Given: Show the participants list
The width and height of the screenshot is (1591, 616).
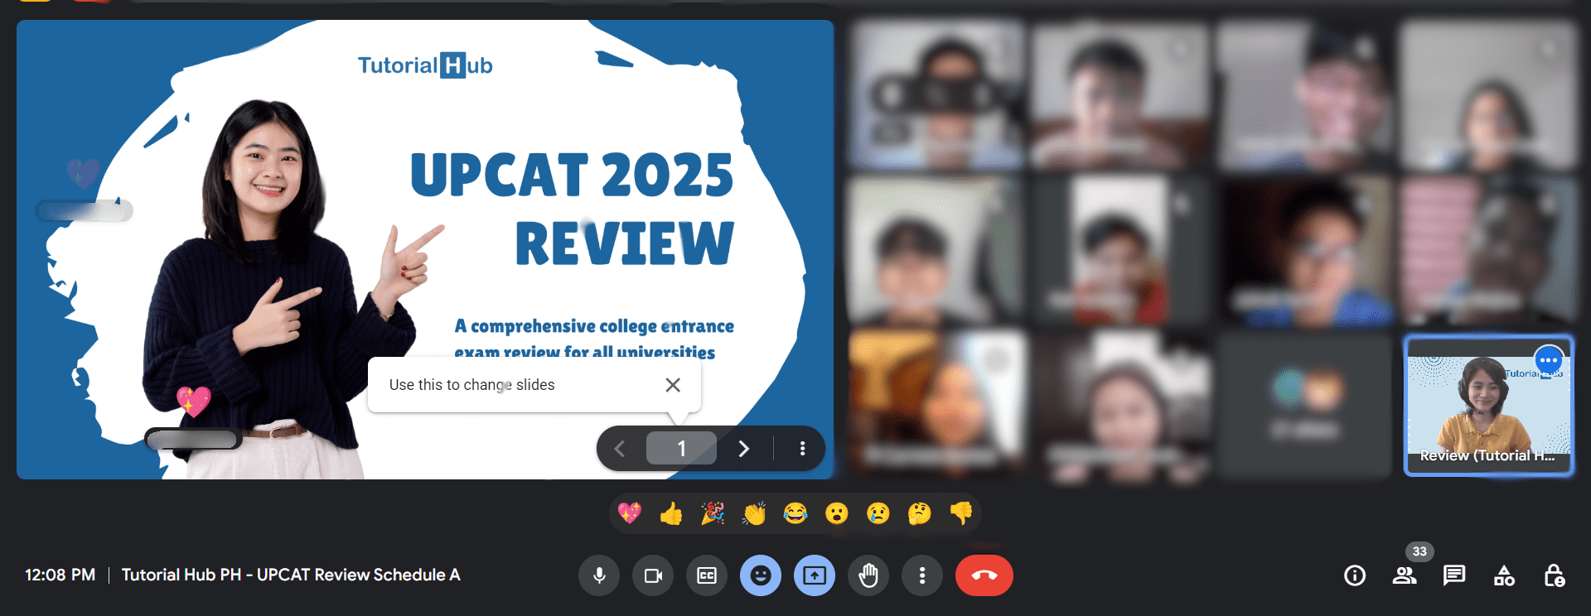Looking at the screenshot, I should pos(1405,575).
